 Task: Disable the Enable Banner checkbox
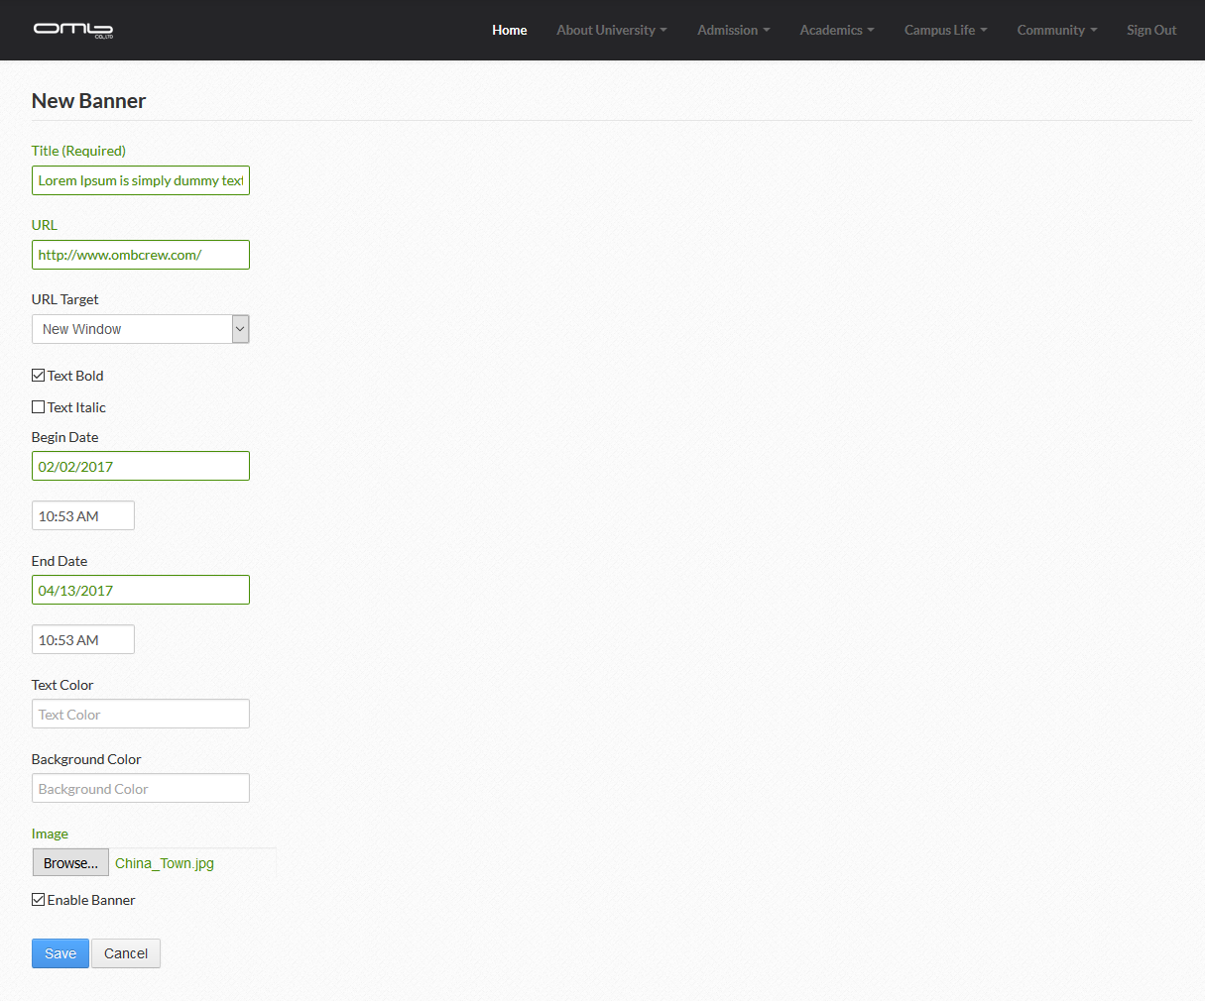pos(39,900)
